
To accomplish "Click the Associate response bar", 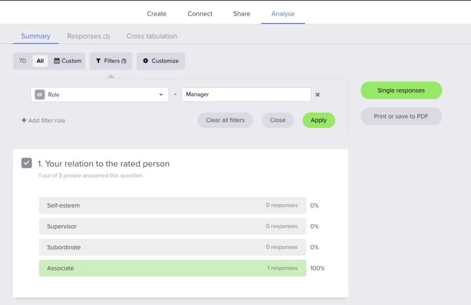I will [172, 268].
